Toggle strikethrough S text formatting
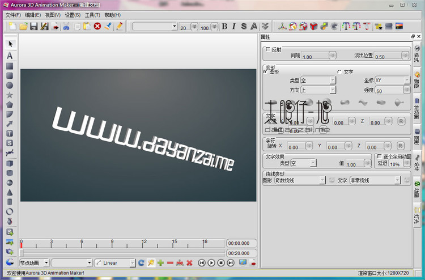 [x=244, y=26]
